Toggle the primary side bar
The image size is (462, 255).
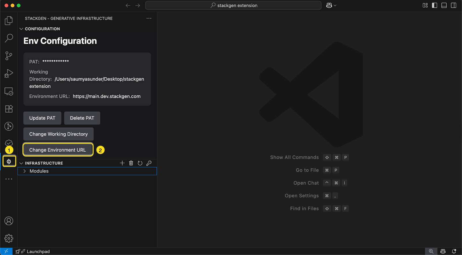[x=435, y=5]
